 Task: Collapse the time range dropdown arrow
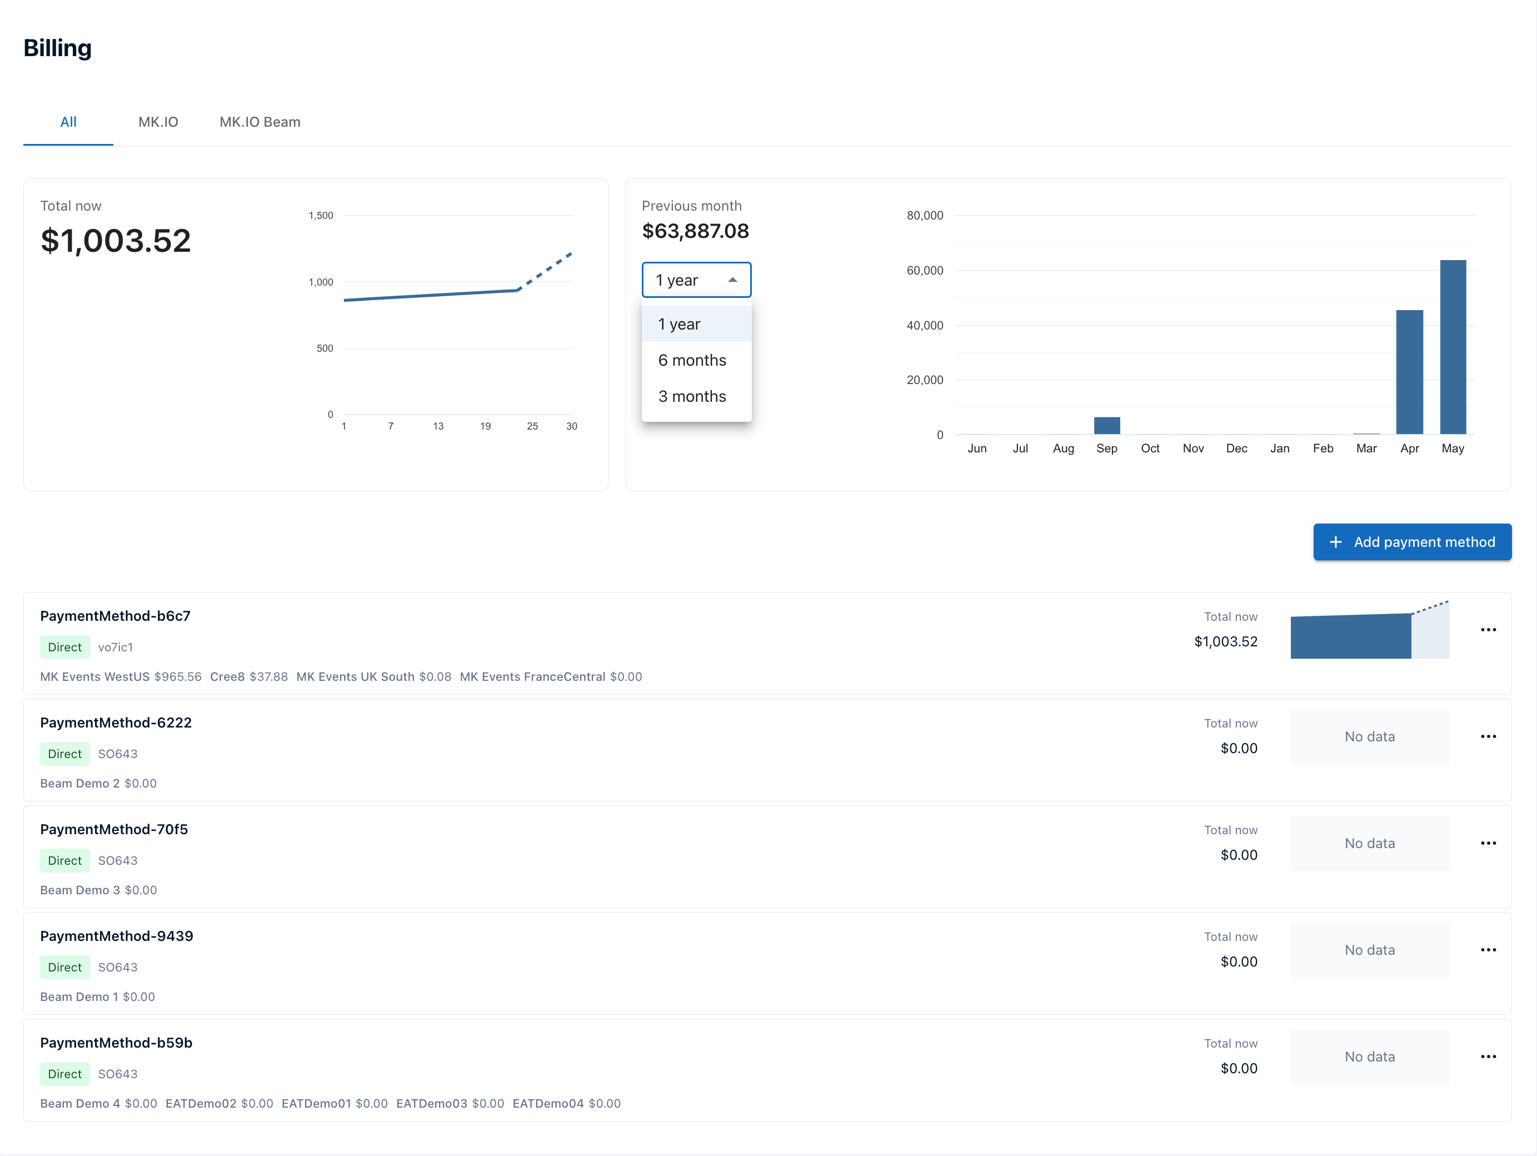(x=732, y=280)
